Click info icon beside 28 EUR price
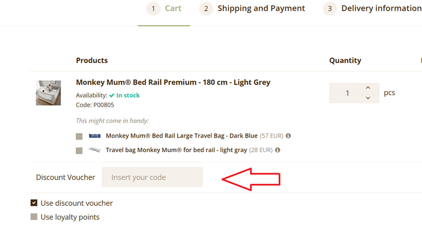 click(278, 150)
